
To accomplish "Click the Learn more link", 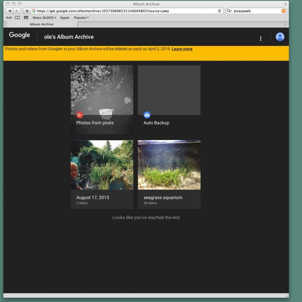I will [x=182, y=49].
